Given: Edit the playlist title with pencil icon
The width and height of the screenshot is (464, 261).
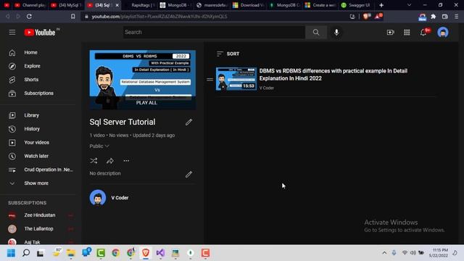Looking at the screenshot, I should [188, 122].
